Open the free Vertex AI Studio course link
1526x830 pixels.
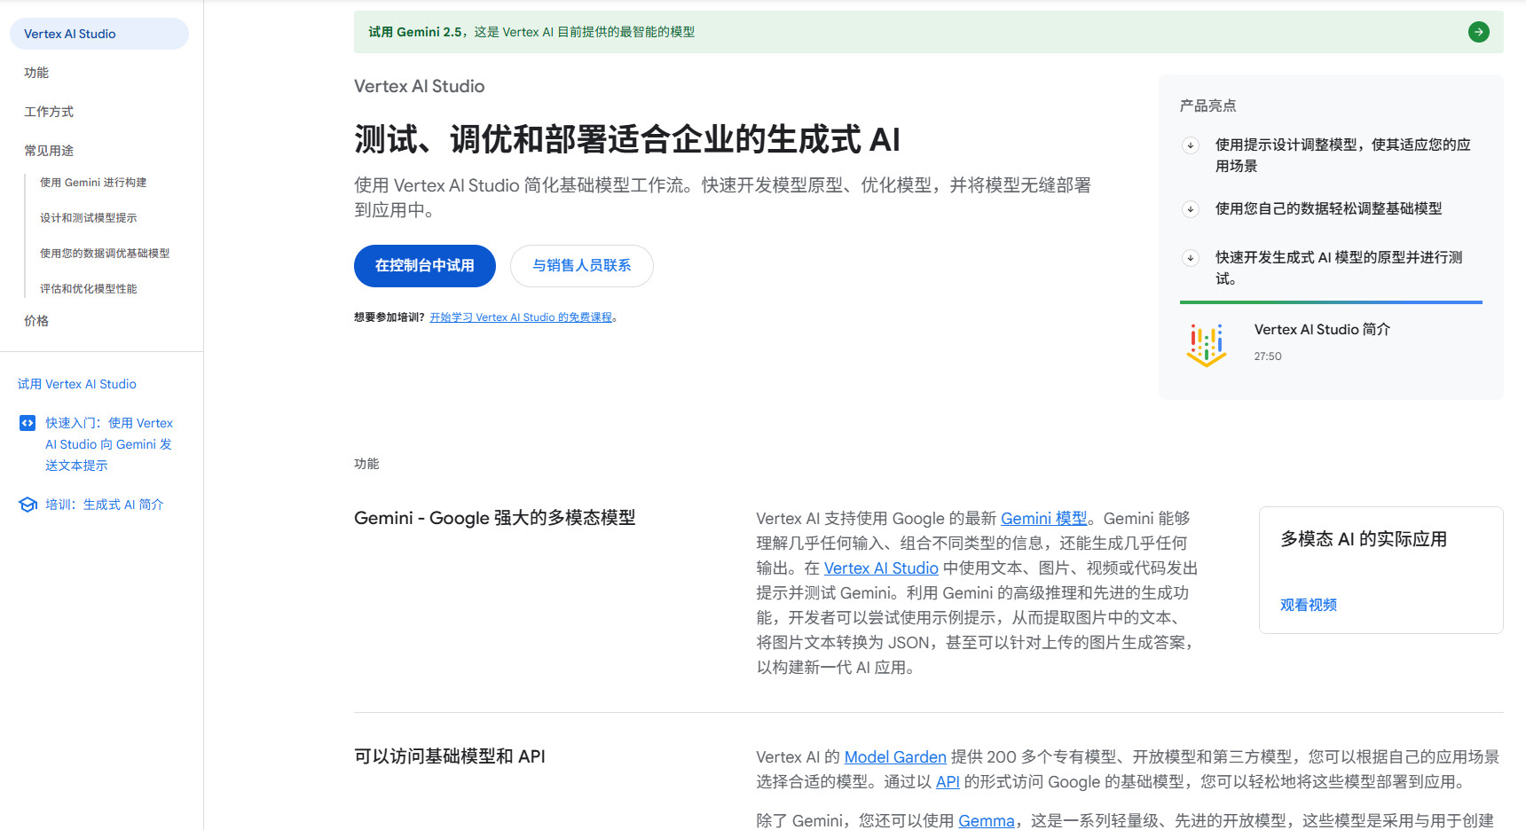pos(521,317)
